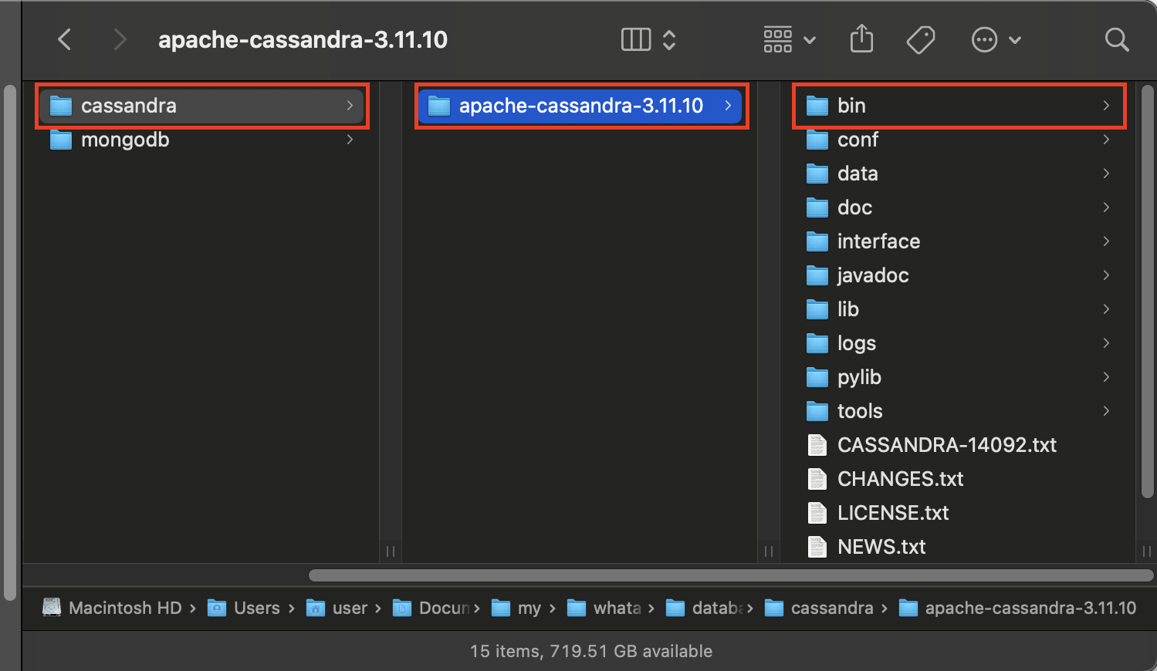The width and height of the screenshot is (1157, 671).
Task: Expand the bin folder chevron
Action: (1106, 106)
